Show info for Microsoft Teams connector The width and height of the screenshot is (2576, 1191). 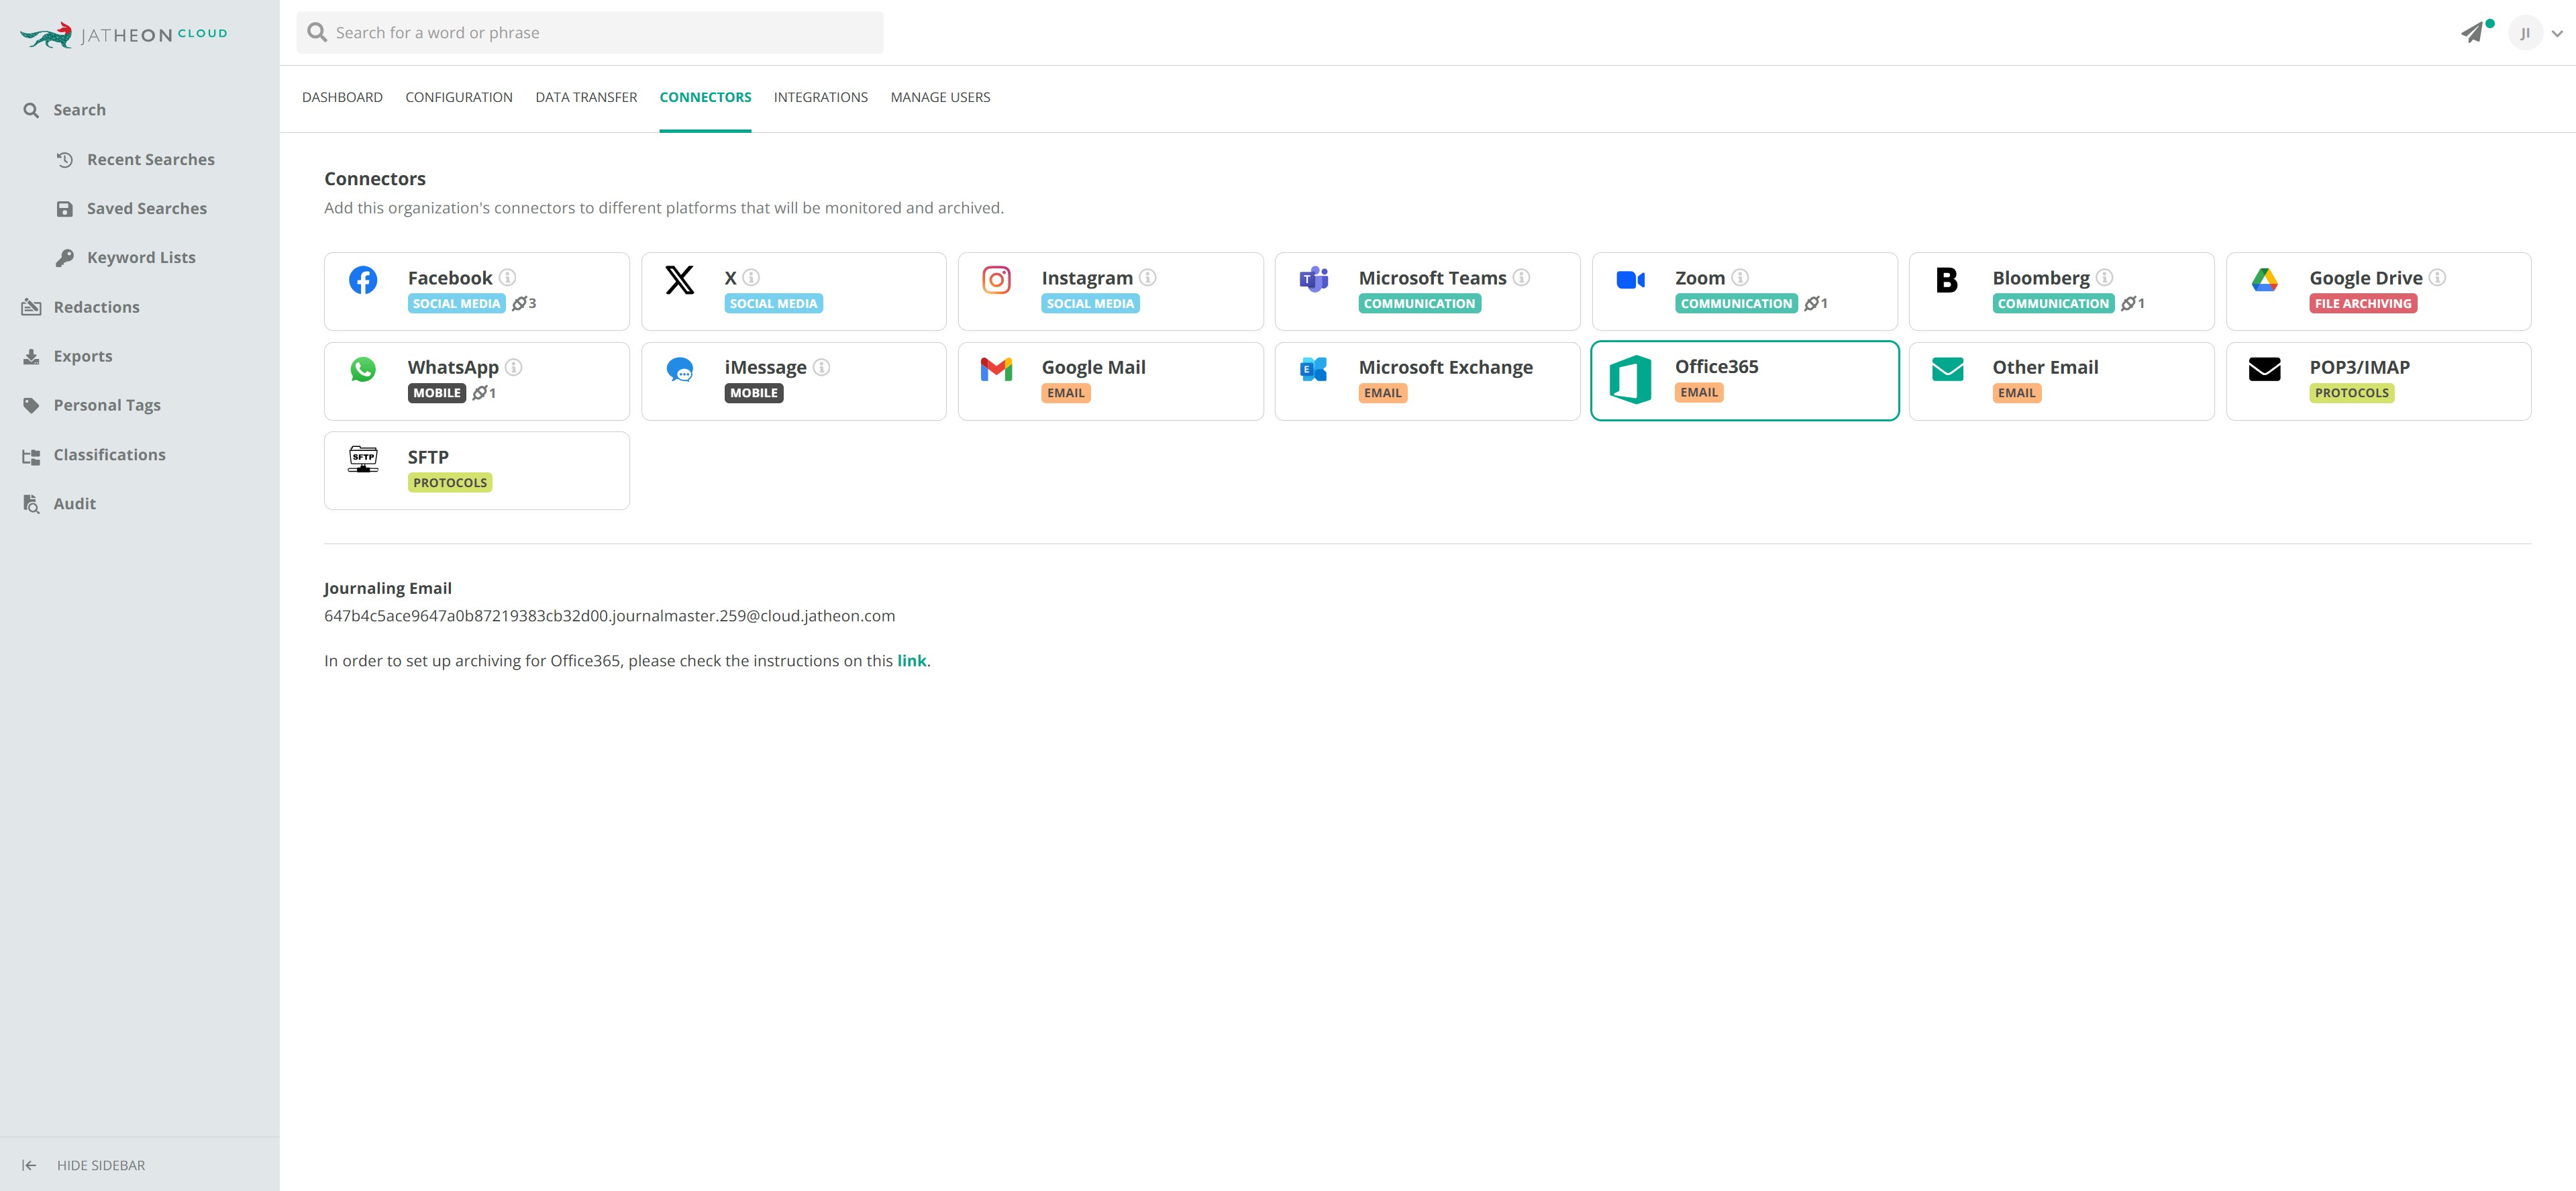[x=1522, y=277]
